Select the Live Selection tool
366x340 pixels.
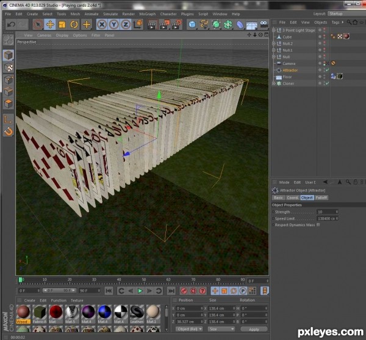[38, 24]
